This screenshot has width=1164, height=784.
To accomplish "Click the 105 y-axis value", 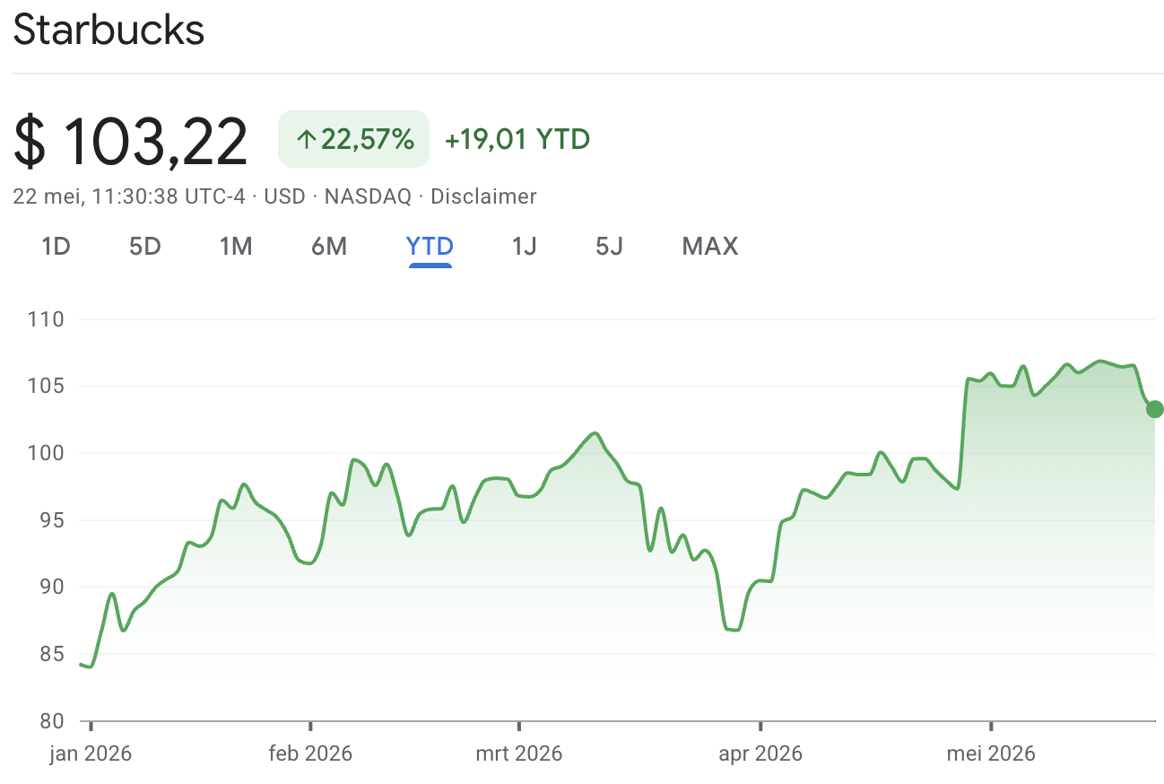I will 46,387.
